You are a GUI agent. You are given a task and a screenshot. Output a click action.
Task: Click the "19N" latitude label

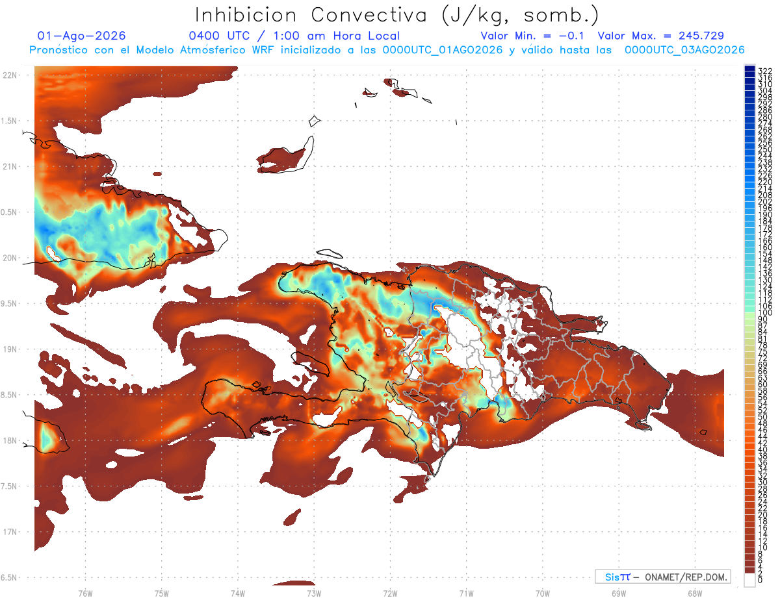10,349
